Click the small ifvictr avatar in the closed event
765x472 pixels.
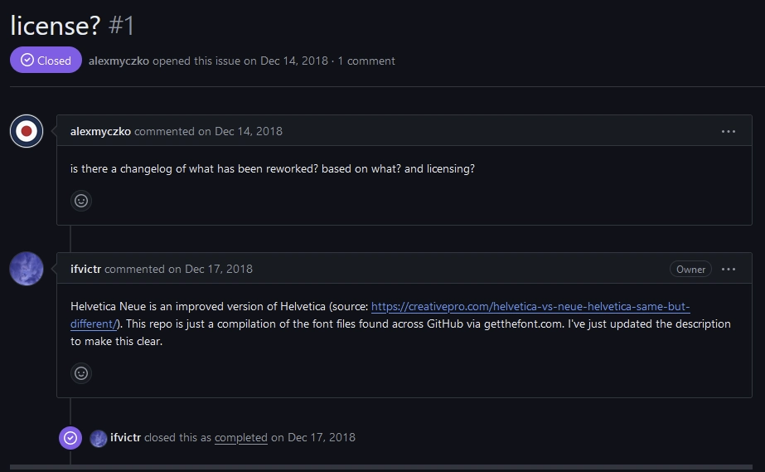(99, 438)
